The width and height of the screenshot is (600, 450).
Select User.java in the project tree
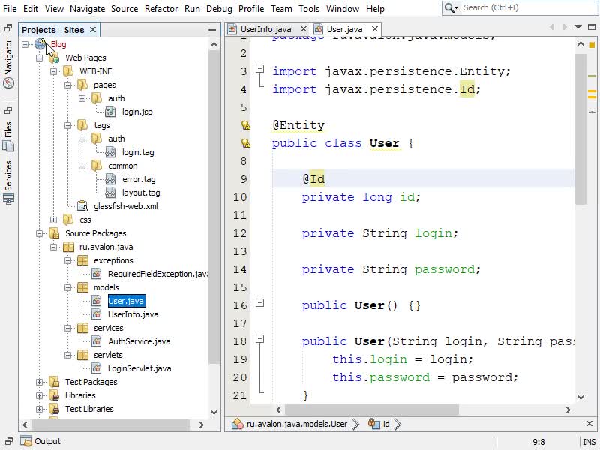pos(126,301)
